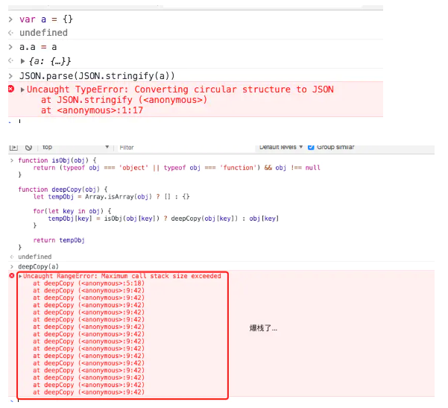Toggle the Group similar checkbox
The width and height of the screenshot is (448, 408).
click(x=311, y=147)
